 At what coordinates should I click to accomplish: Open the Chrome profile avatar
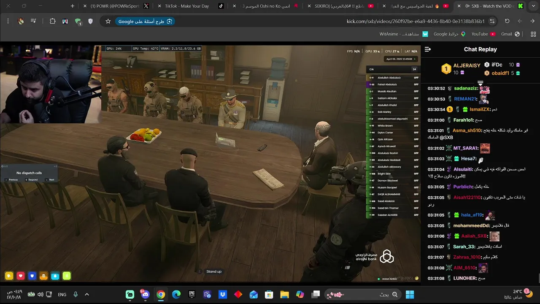(21, 21)
